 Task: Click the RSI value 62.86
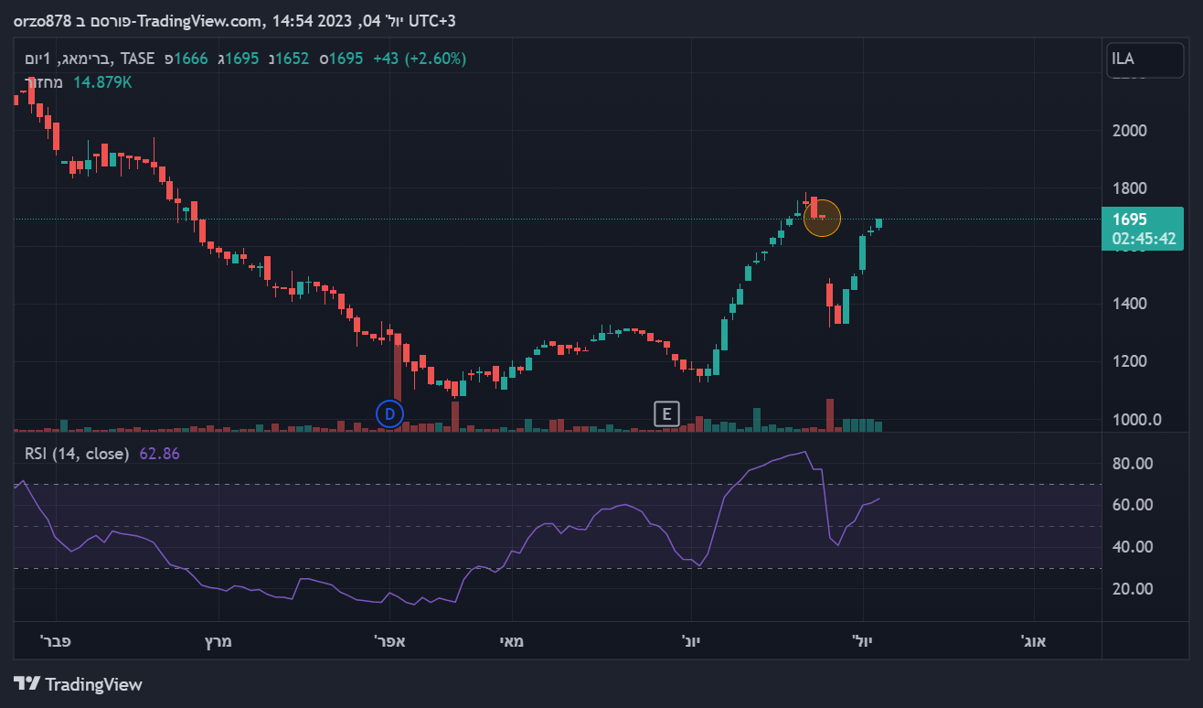pyautogui.click(x=159, y=453)
